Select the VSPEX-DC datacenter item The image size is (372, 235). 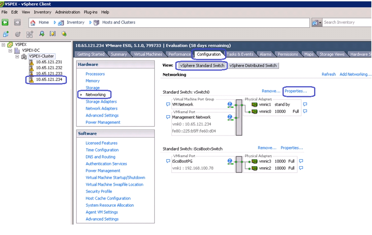[x=31, y=50]
